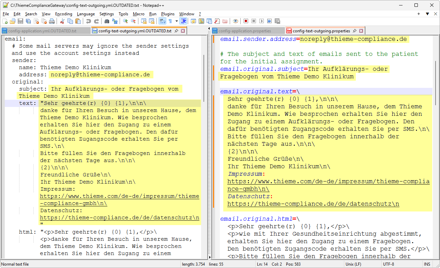The width and height of the screenshot is (440, 268).
Task: Open Find with the binoculars icon
Action: [x=107, y=21]
